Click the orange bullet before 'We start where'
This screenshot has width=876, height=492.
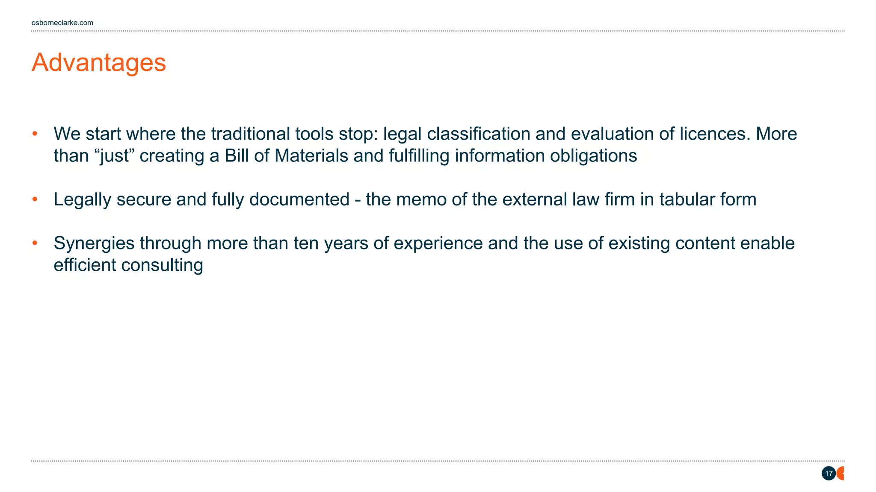click(35, 134)
